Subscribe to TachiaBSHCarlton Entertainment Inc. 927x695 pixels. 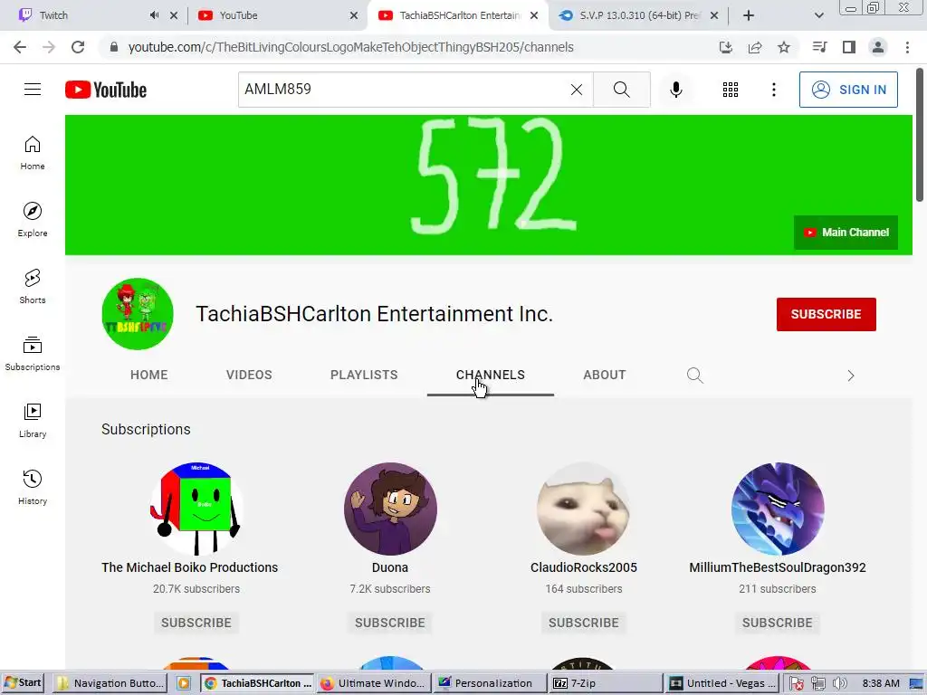[x=826, y=314]
